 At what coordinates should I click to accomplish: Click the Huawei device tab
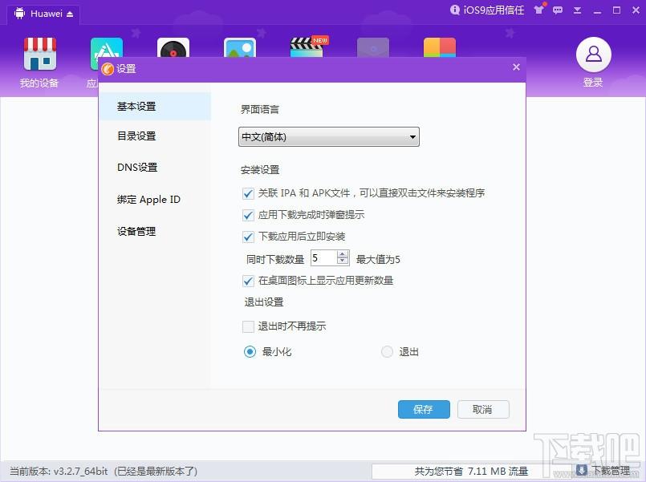43,14
